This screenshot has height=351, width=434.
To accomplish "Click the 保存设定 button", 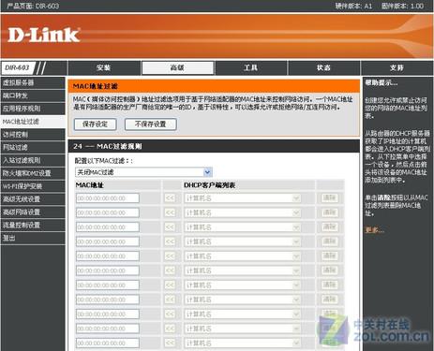I will pyautogui.click(x=96, y=124).
